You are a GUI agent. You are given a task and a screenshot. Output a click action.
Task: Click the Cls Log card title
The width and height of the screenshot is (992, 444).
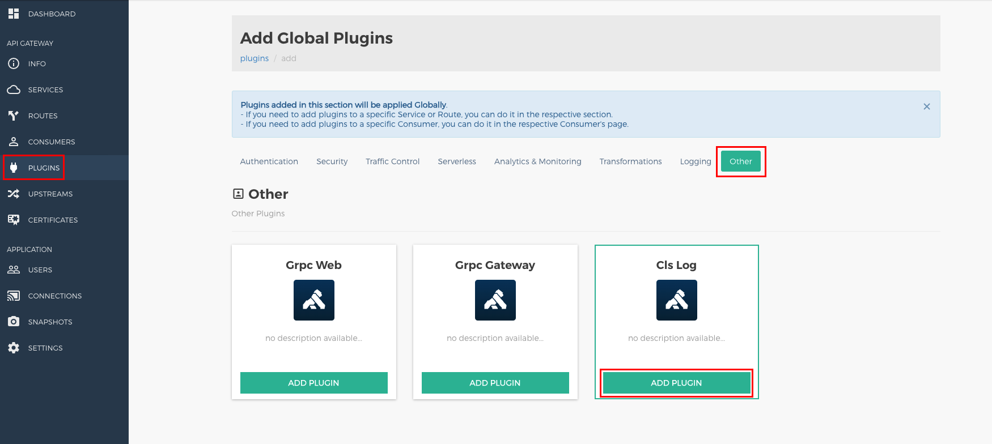[677, 265]
